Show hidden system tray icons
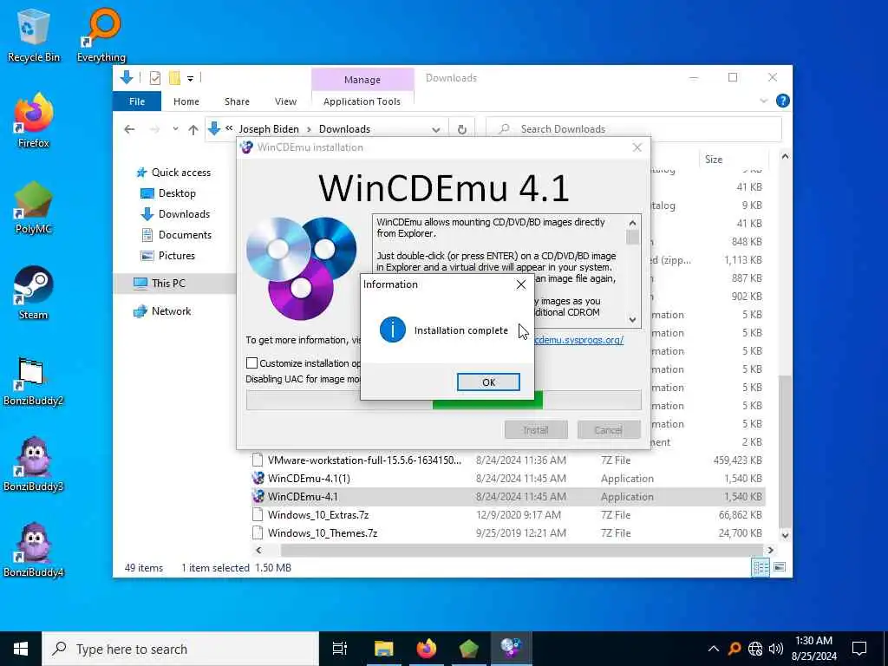This screenshot has width=888, height=666. (714, 649)
